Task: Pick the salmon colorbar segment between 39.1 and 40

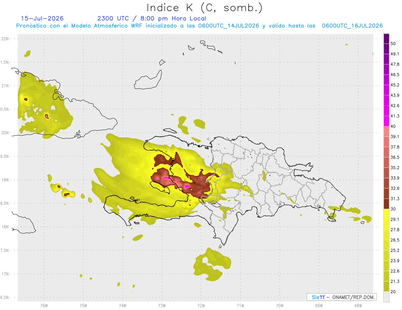Action: (x=386, y=131)
